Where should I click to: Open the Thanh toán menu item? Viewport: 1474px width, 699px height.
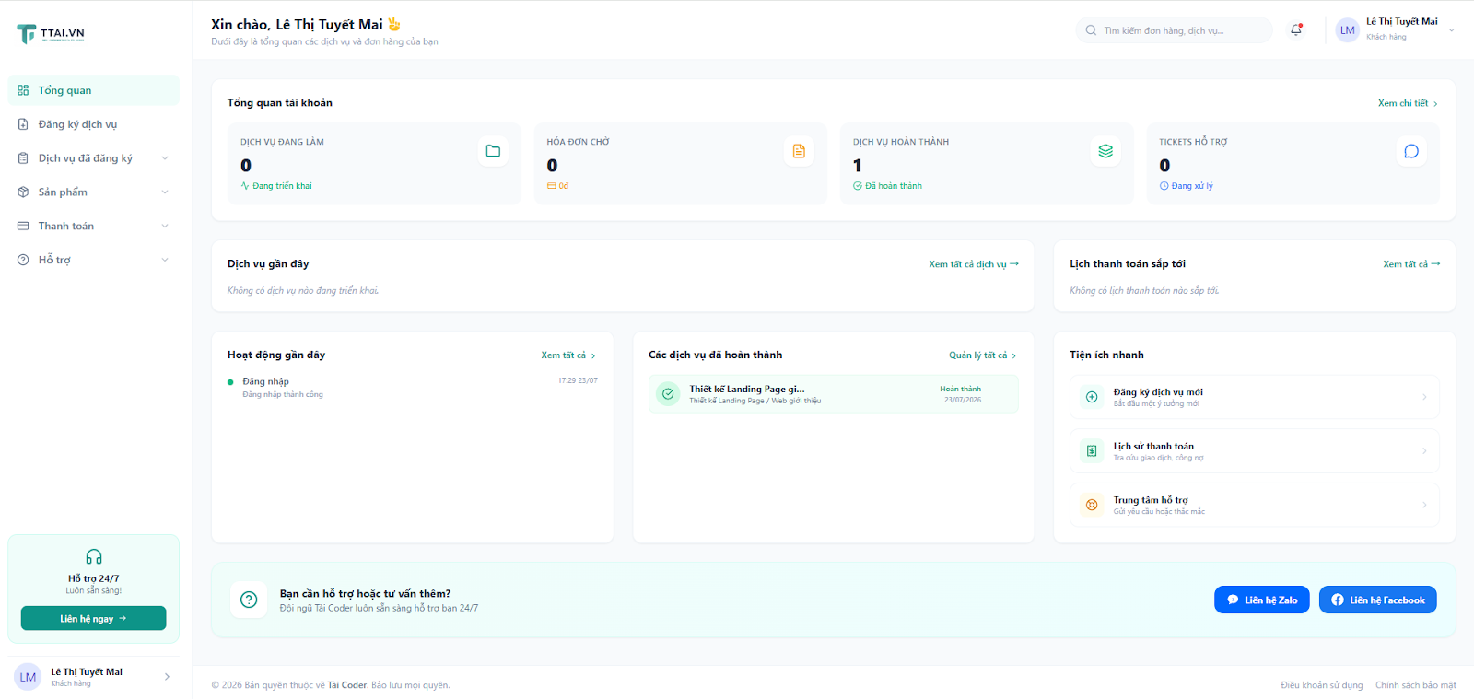pyautogui.click(x=94, y=226)
